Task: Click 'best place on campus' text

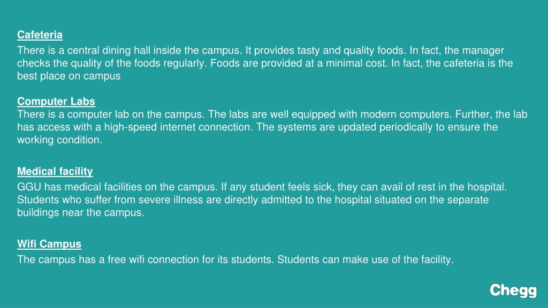Action: coord(69,76)
